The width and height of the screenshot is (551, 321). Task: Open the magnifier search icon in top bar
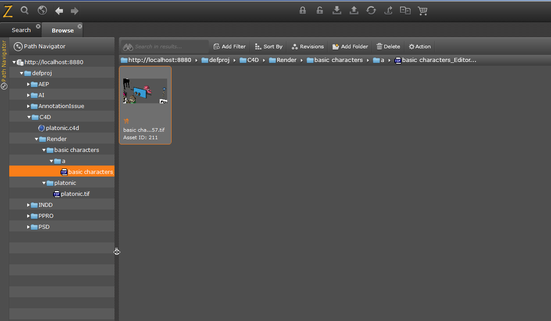(25, 10)
